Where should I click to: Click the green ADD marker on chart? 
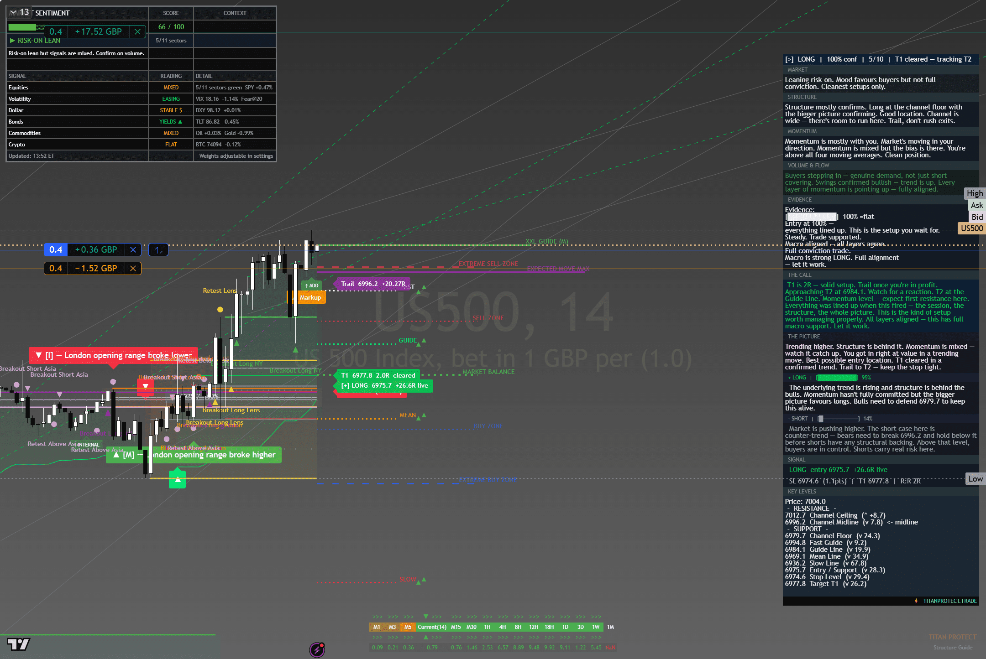312,285
